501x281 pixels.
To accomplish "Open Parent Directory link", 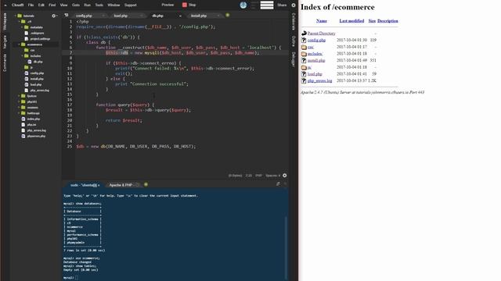I will coord(322,33).
